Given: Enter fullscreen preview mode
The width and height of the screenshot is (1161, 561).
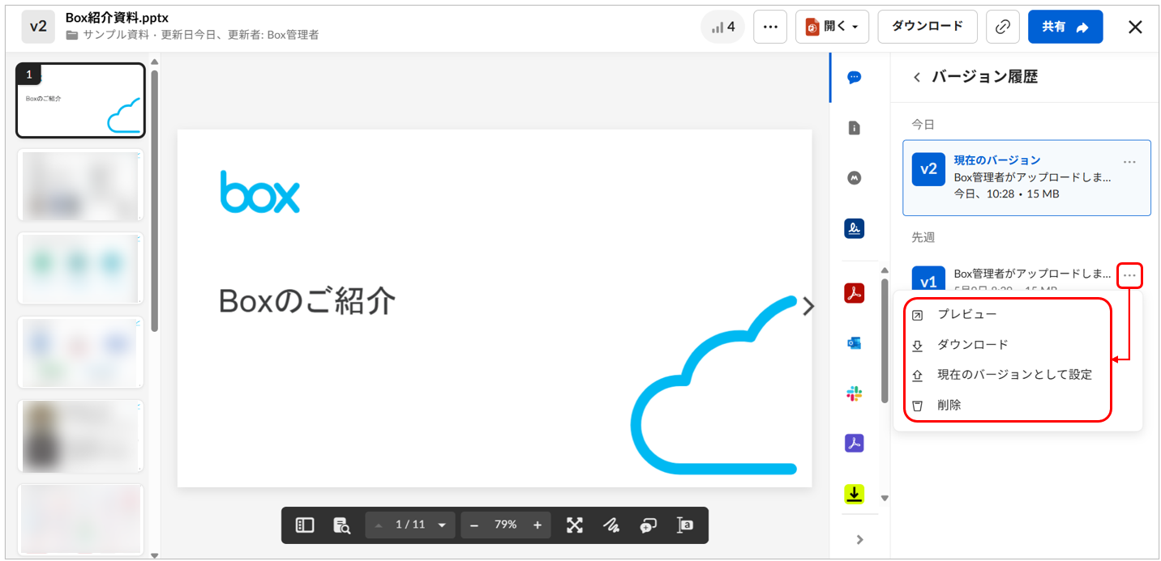Looking at the screenshot, I should [x=575, y=525].
